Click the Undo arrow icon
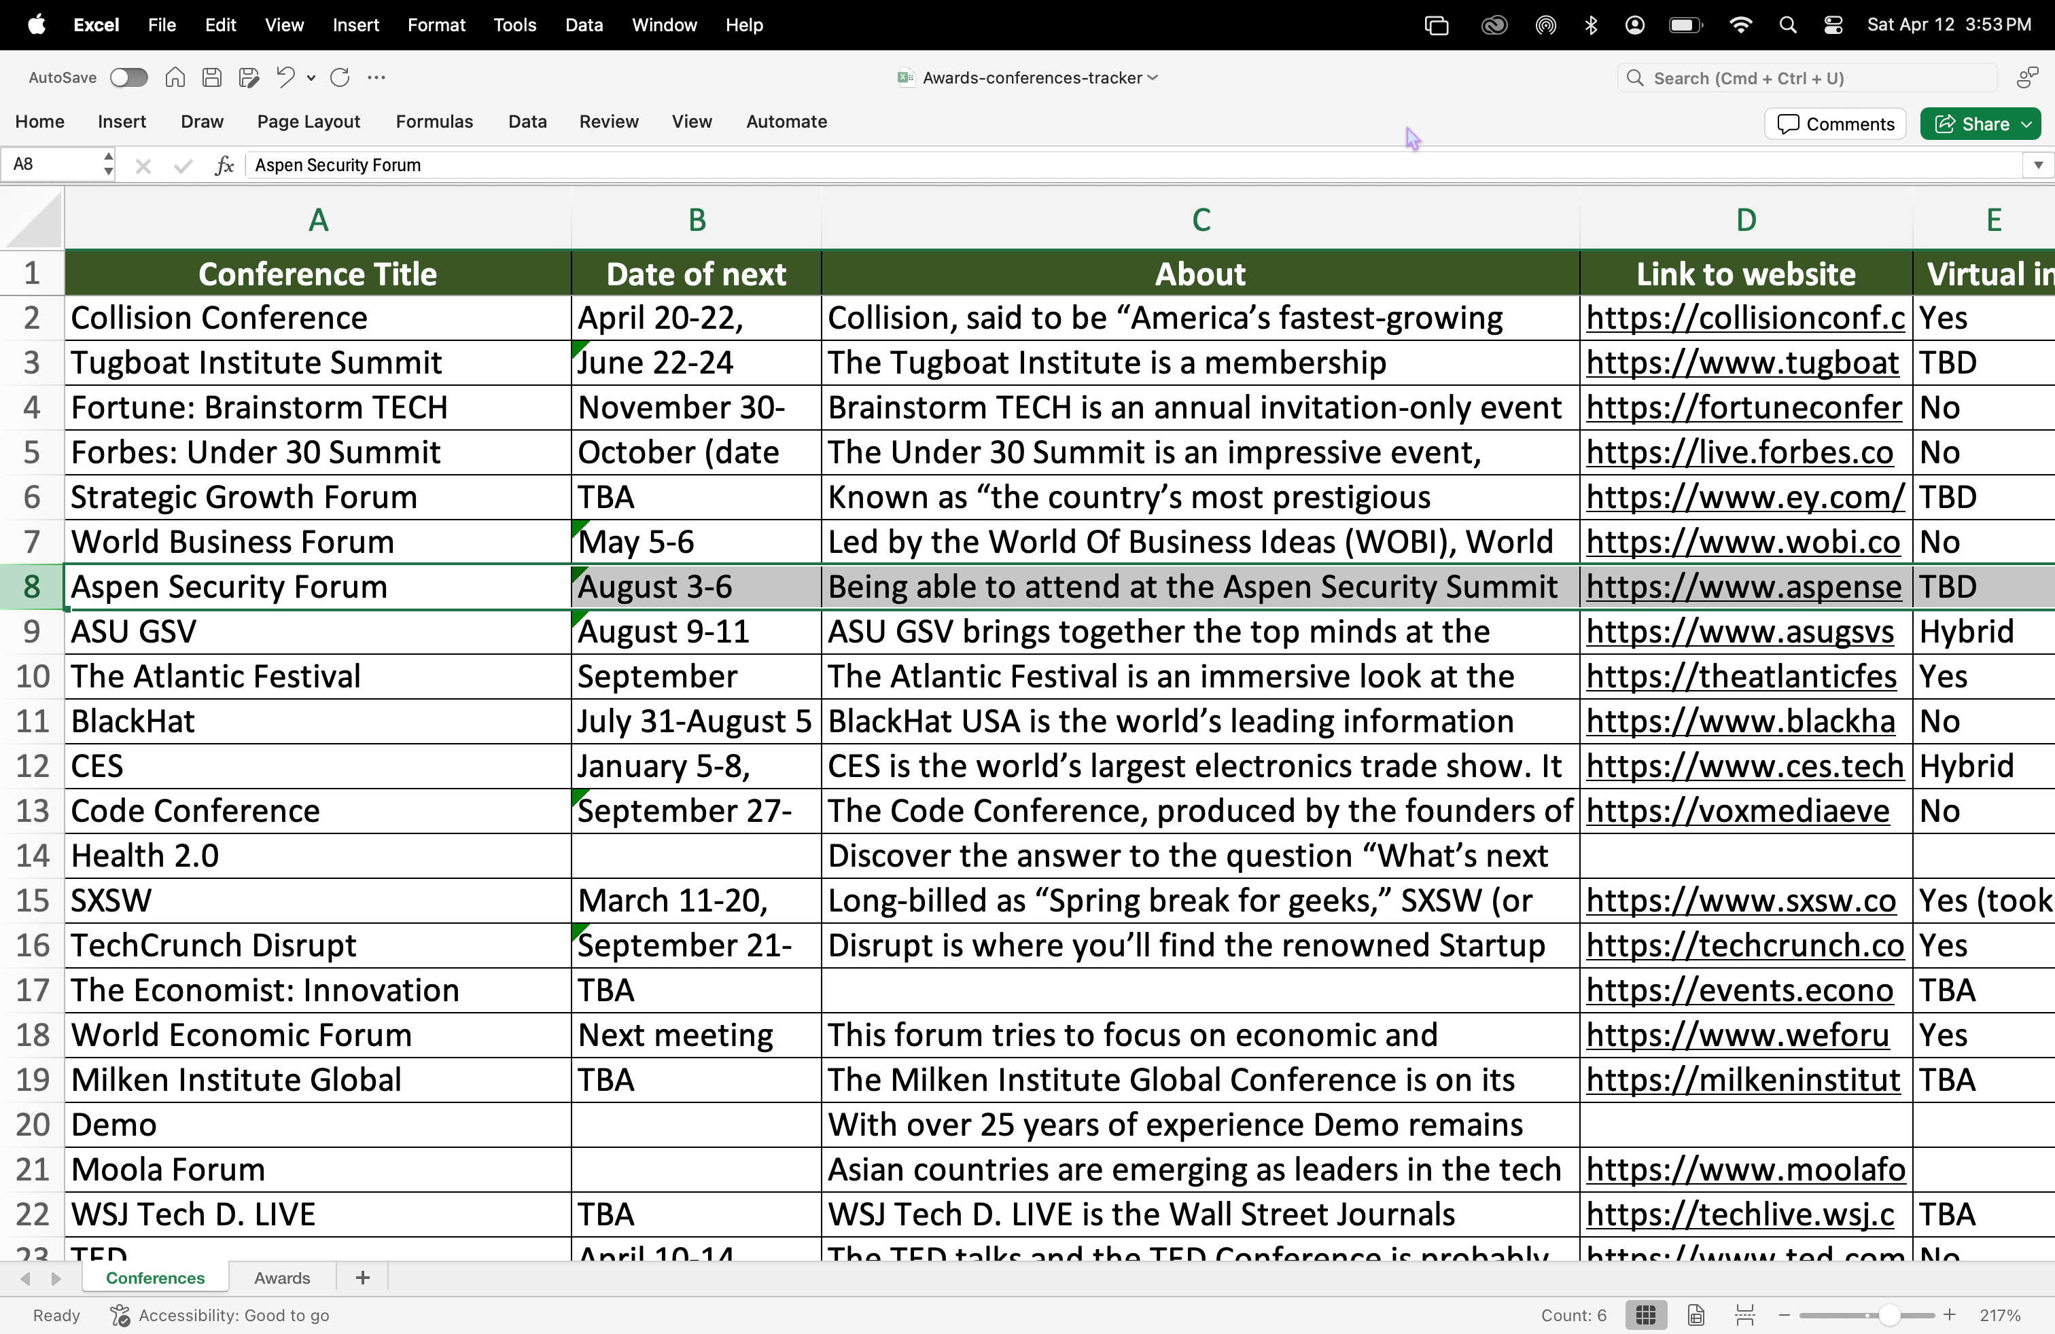The width and height of the screenshot is (2055, 1334). pos(285,77)
